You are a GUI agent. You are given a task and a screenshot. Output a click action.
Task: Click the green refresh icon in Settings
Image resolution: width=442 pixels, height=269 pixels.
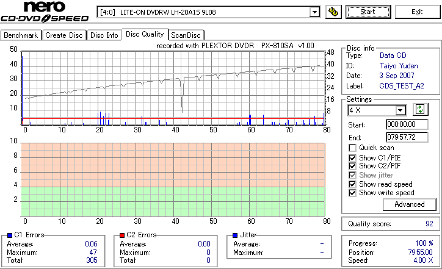tap(420, 109)
